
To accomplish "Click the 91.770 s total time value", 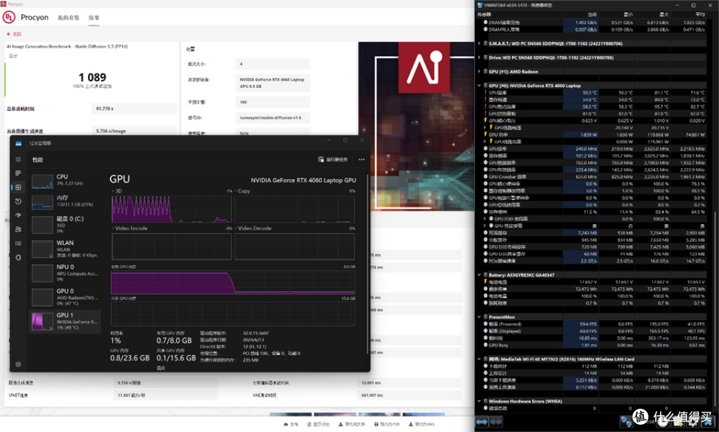I will [x=105, y=108].
